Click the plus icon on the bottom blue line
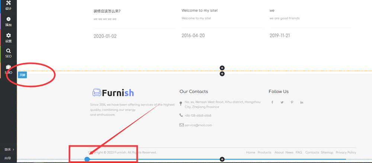 (x=222, y=159)
